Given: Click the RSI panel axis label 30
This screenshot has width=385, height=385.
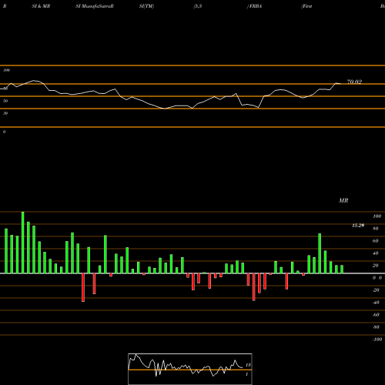Looking at the screenshot, I should pyautogui.click(x=5, y=113).
